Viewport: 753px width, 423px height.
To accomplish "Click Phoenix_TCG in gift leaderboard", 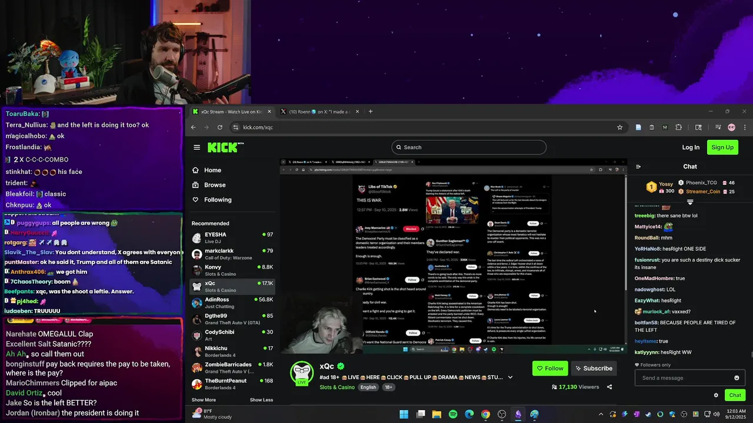I will click(x=701, y=183).
